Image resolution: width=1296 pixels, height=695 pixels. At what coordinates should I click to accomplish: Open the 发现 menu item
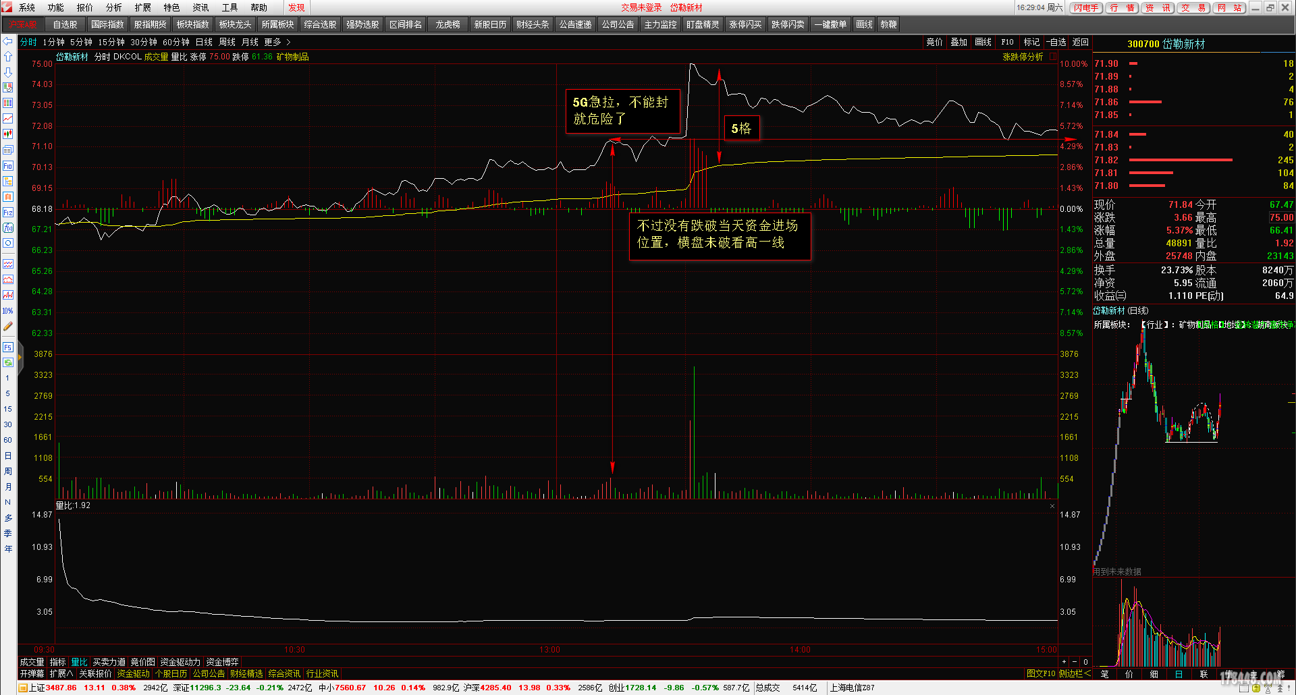coord(296,7)
